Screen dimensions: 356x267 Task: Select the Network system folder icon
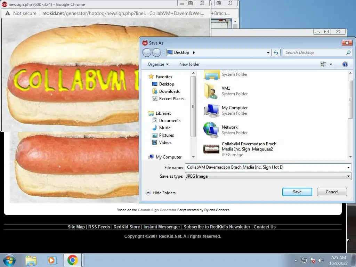(211, 130)
